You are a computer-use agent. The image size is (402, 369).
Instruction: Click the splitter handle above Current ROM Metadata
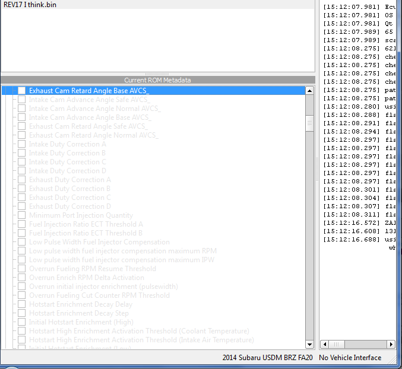coord(157,74)
